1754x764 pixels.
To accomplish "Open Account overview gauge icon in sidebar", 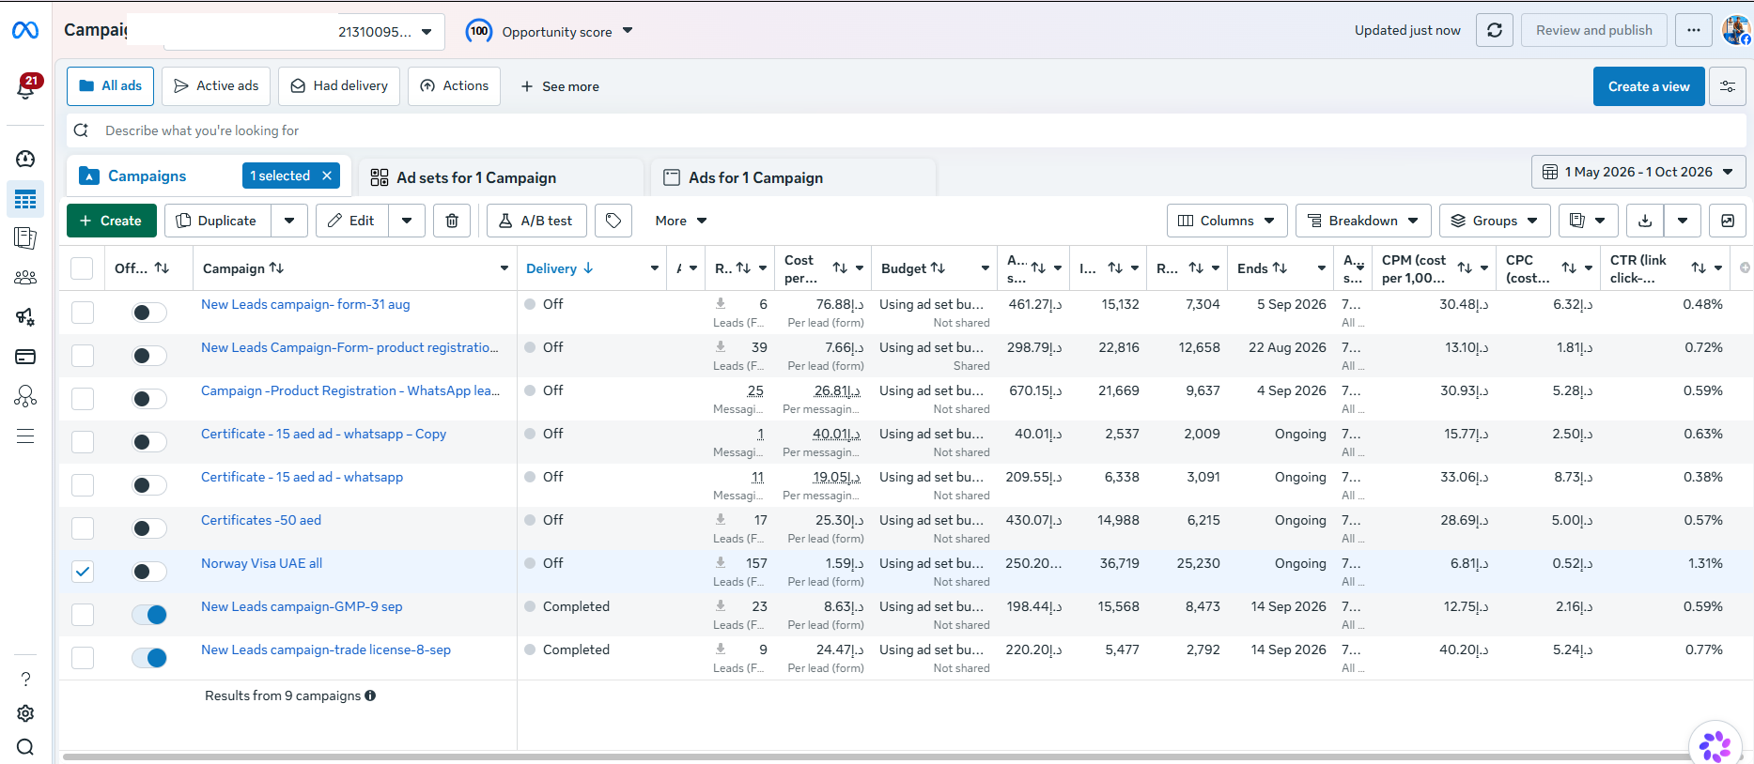I will (25, 159).
